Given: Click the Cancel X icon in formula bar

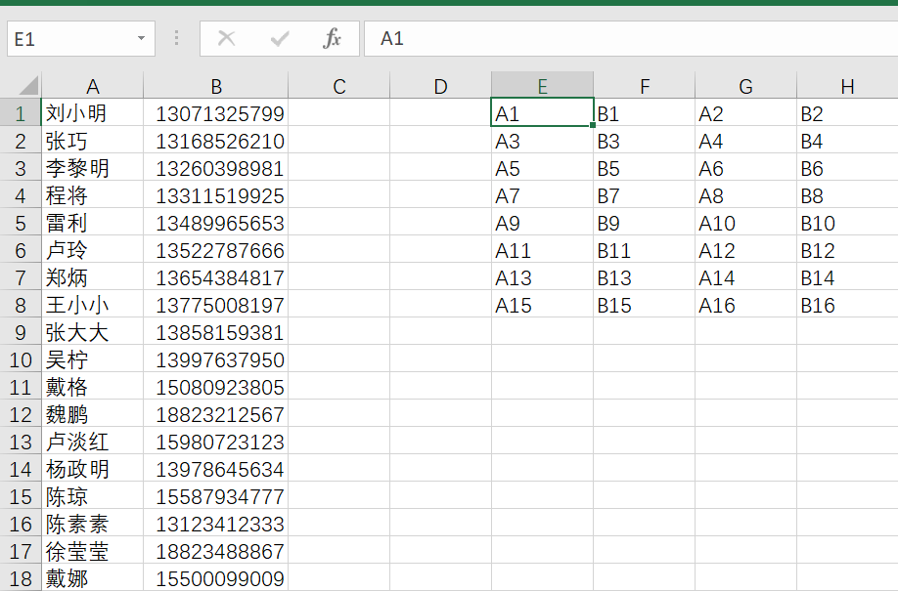Looking at the screenshot, I should [226, 39].
